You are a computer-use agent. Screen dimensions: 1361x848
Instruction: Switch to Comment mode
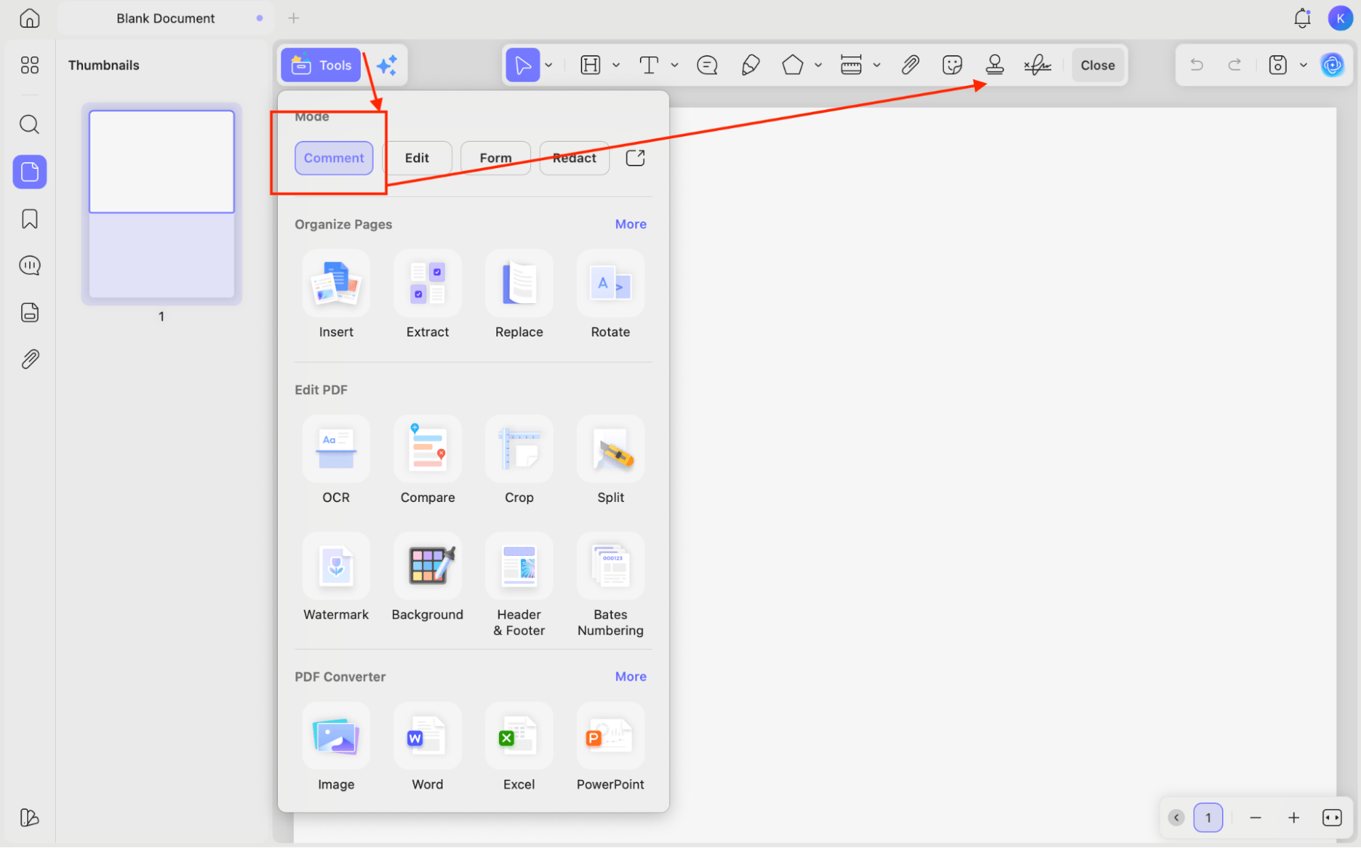(x=334, y=158)
